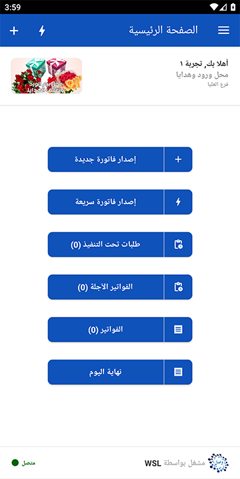Click receipt icon on نهاية اليوم button
The height and width of the screenshot is (479, 240).
point(178,372)
